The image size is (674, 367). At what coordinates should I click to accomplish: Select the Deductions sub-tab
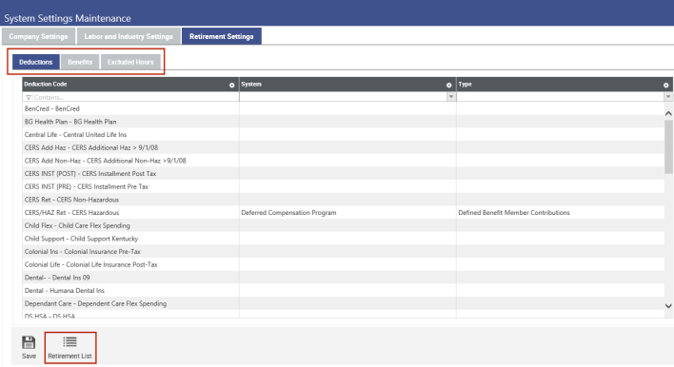point(35,62)
